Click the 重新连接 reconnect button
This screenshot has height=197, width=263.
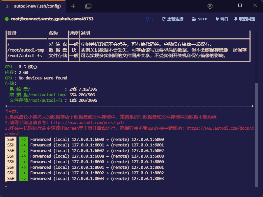click(x=172, y=19)
